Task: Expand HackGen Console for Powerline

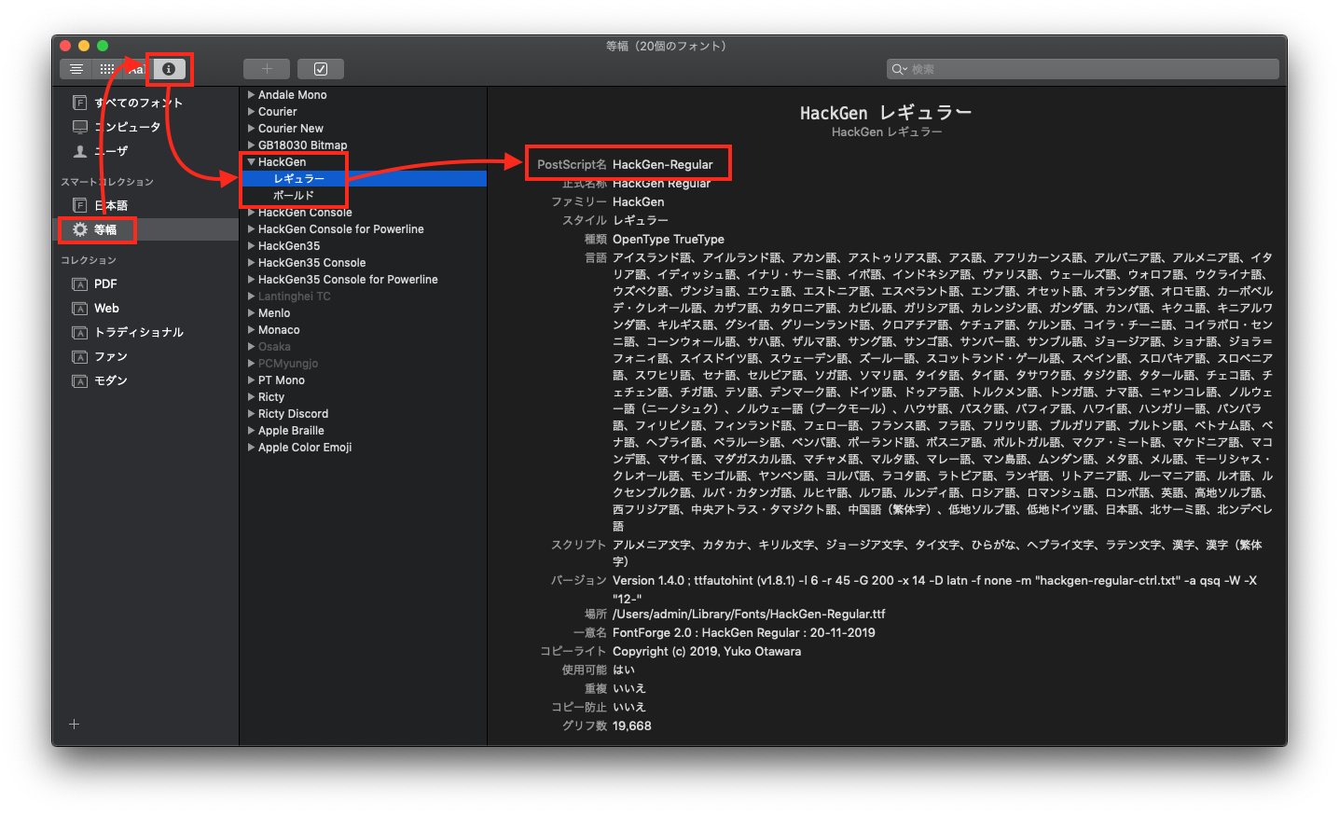Action: [x=251, y=229]
